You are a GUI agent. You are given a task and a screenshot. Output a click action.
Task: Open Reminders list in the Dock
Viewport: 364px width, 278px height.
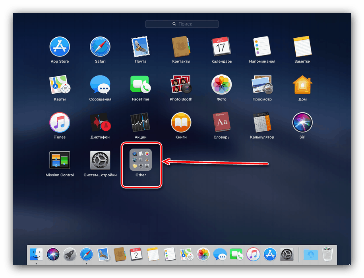(170, 254)
